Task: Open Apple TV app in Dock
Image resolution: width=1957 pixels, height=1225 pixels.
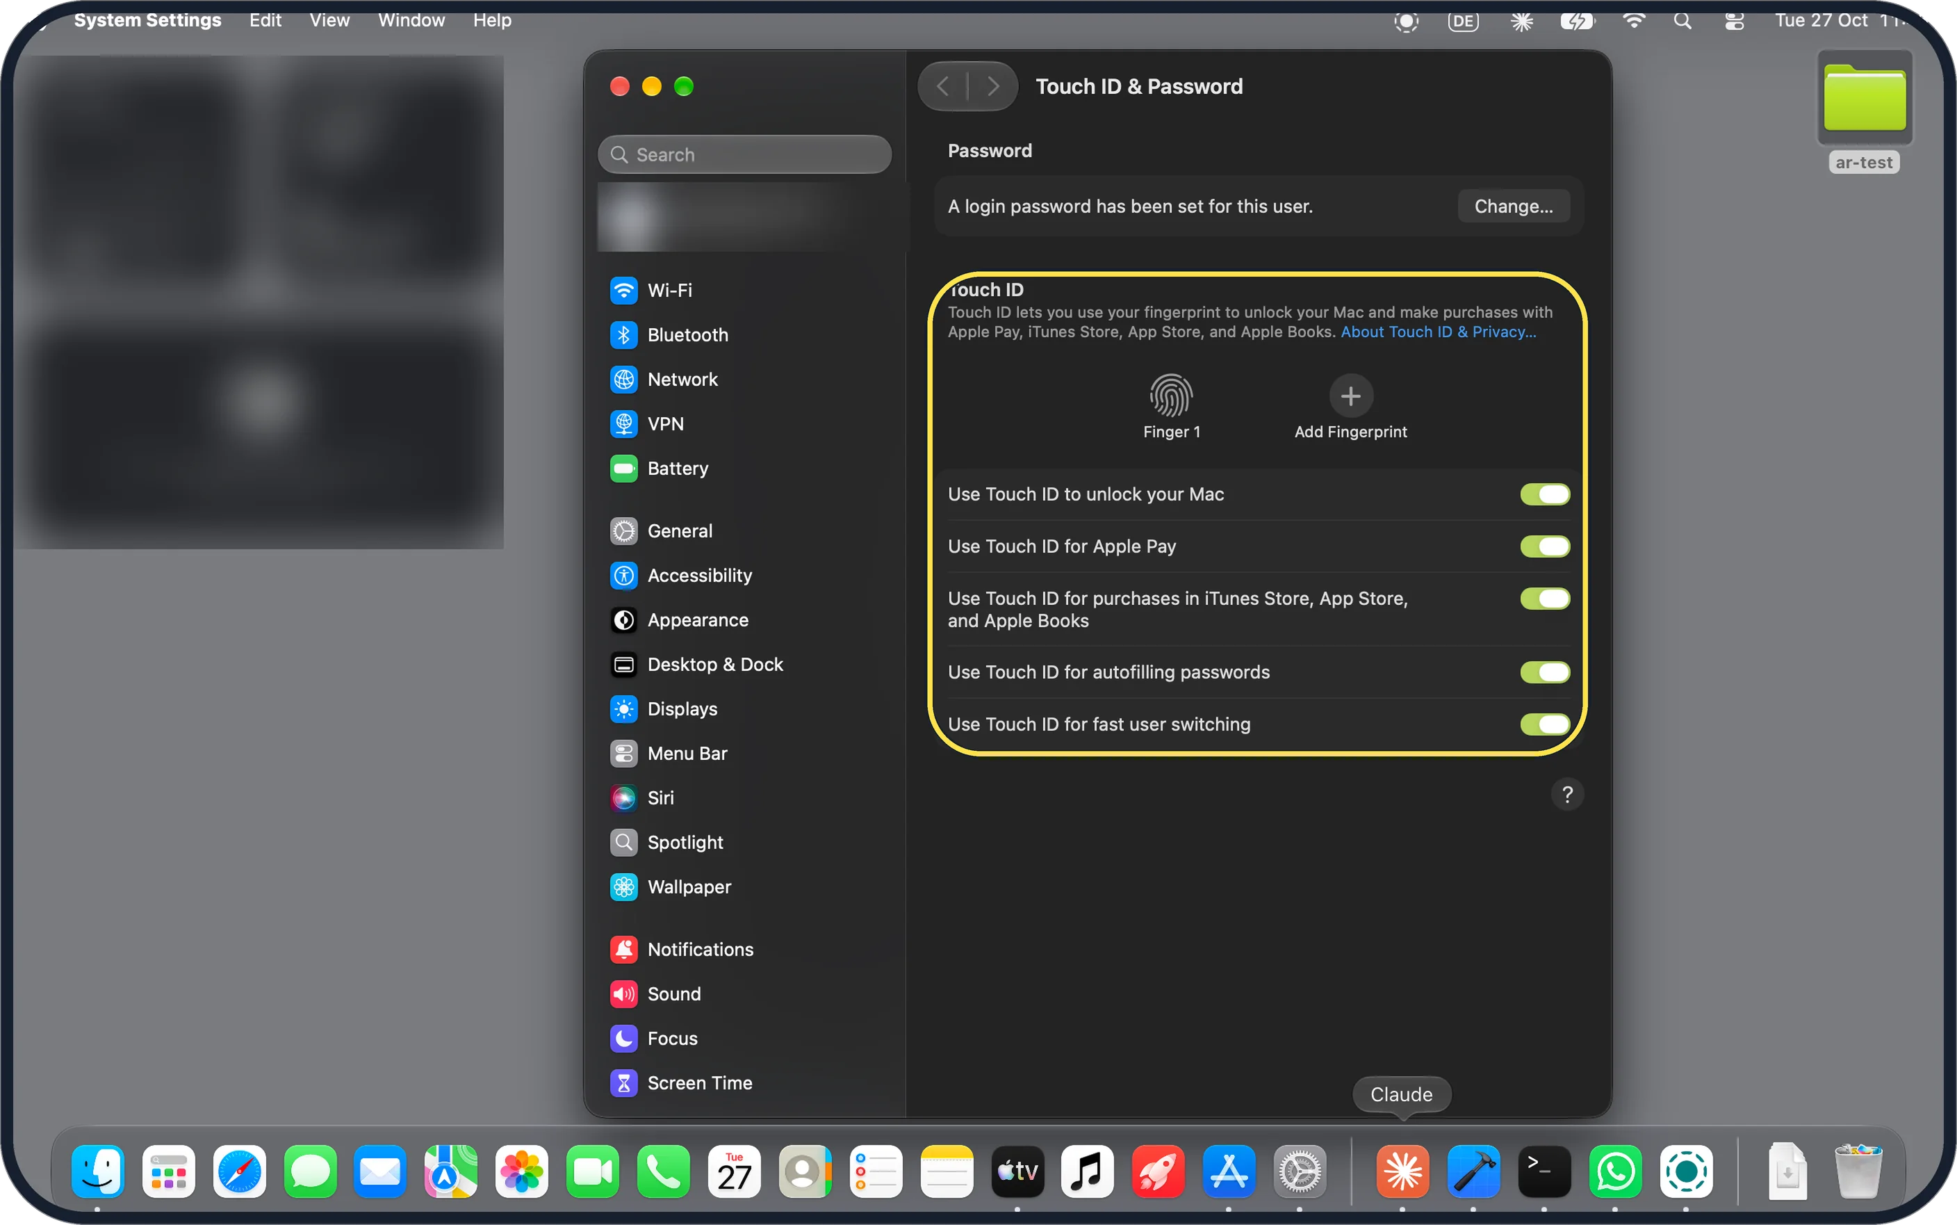Action: click(1018, 1171)
